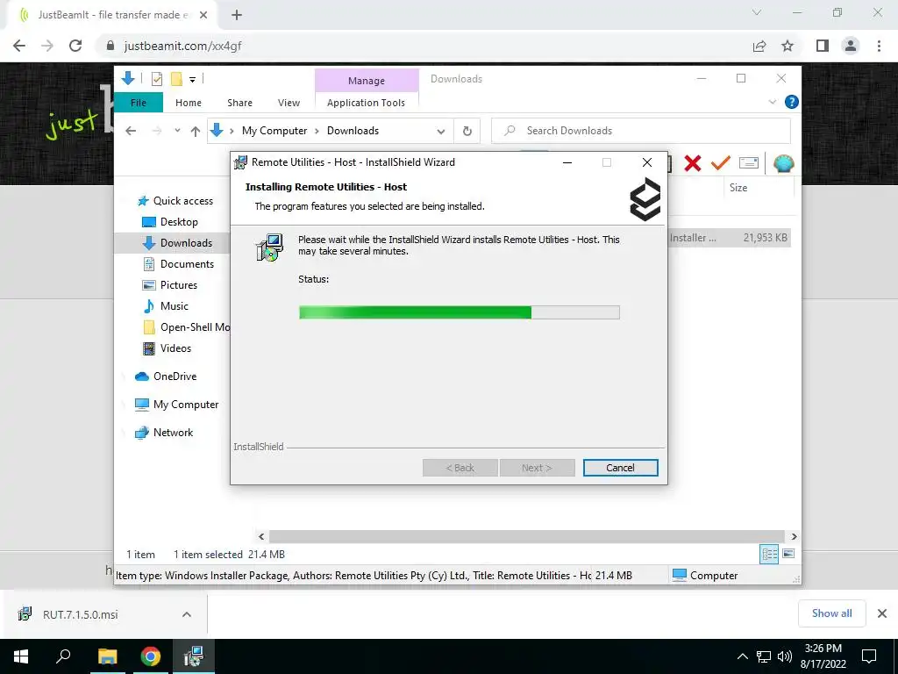Share this page via Chrome share icon
The width and height of the screenshot is (898, 674).
(x=759, y=46)
